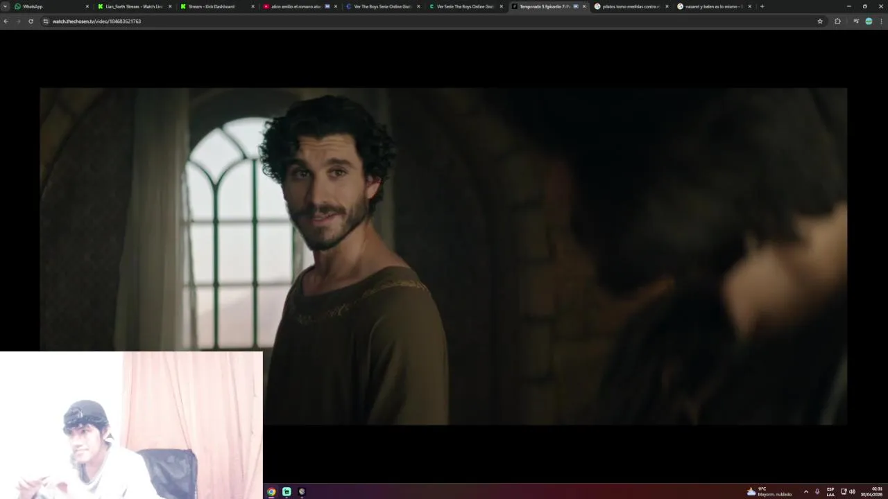Open the Chrome extensions menu

[837, 21]
